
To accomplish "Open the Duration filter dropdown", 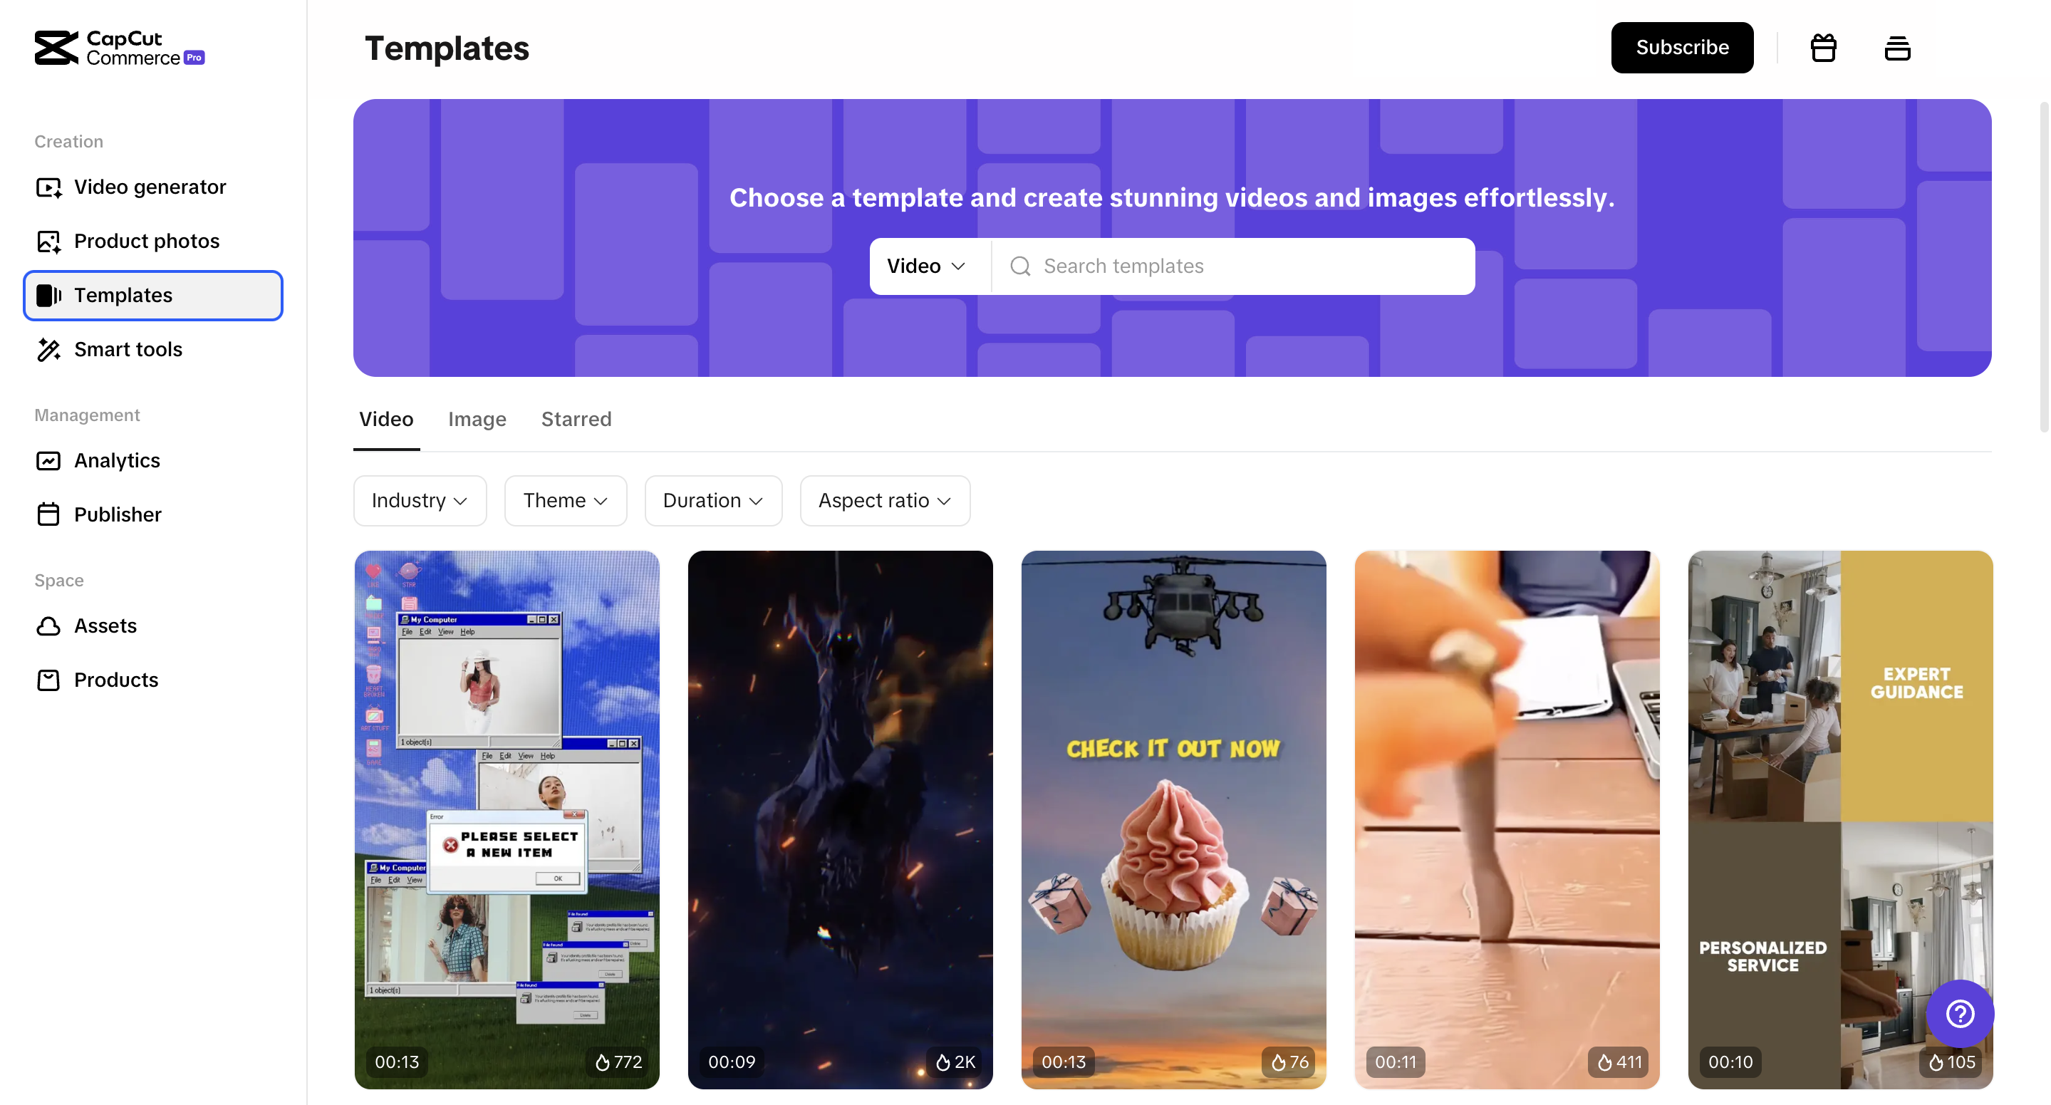I will (x=713, y=501).
